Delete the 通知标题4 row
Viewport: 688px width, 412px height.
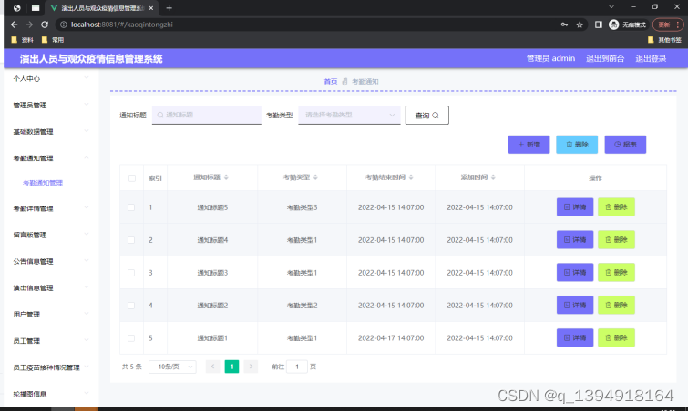click(x=617, y=240)
